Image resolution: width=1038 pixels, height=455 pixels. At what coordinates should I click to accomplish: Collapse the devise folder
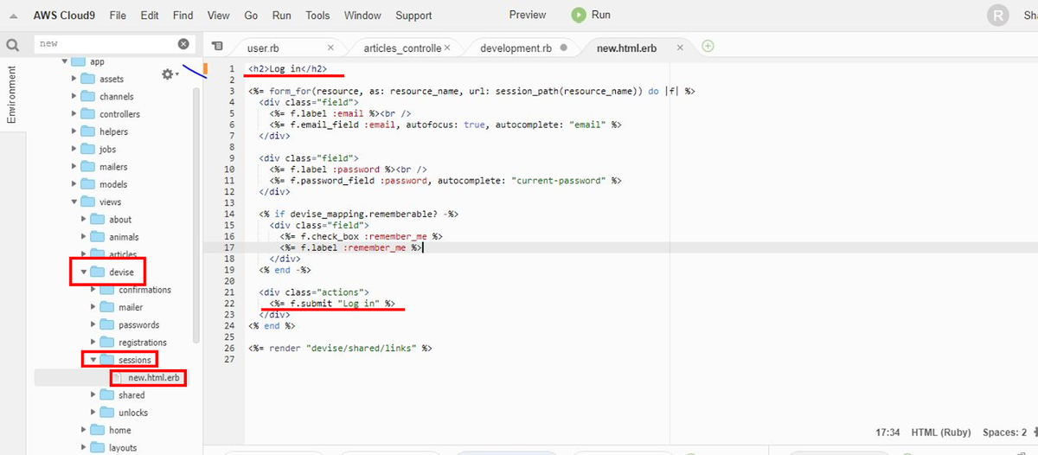(x=84, y=272)
